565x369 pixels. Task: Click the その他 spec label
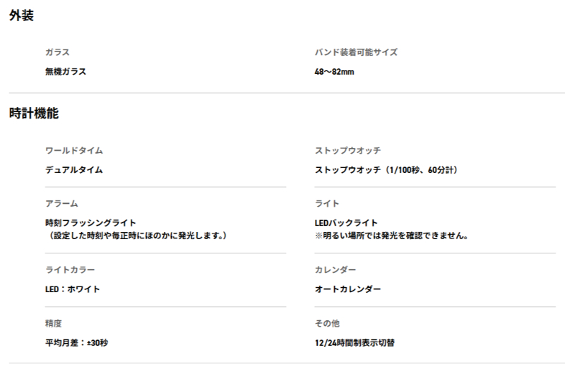(x=327, y=323)
